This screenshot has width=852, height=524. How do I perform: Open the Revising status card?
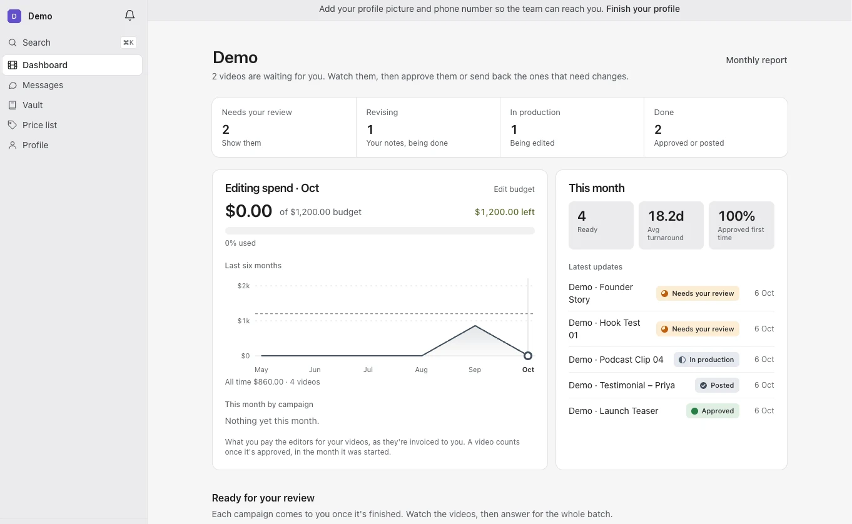tap(428, 127)
